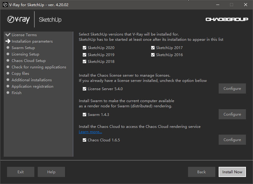253x184 pixels.
Task: Click the License Terms checkmark icon
Action: click(x=8, y=35)
